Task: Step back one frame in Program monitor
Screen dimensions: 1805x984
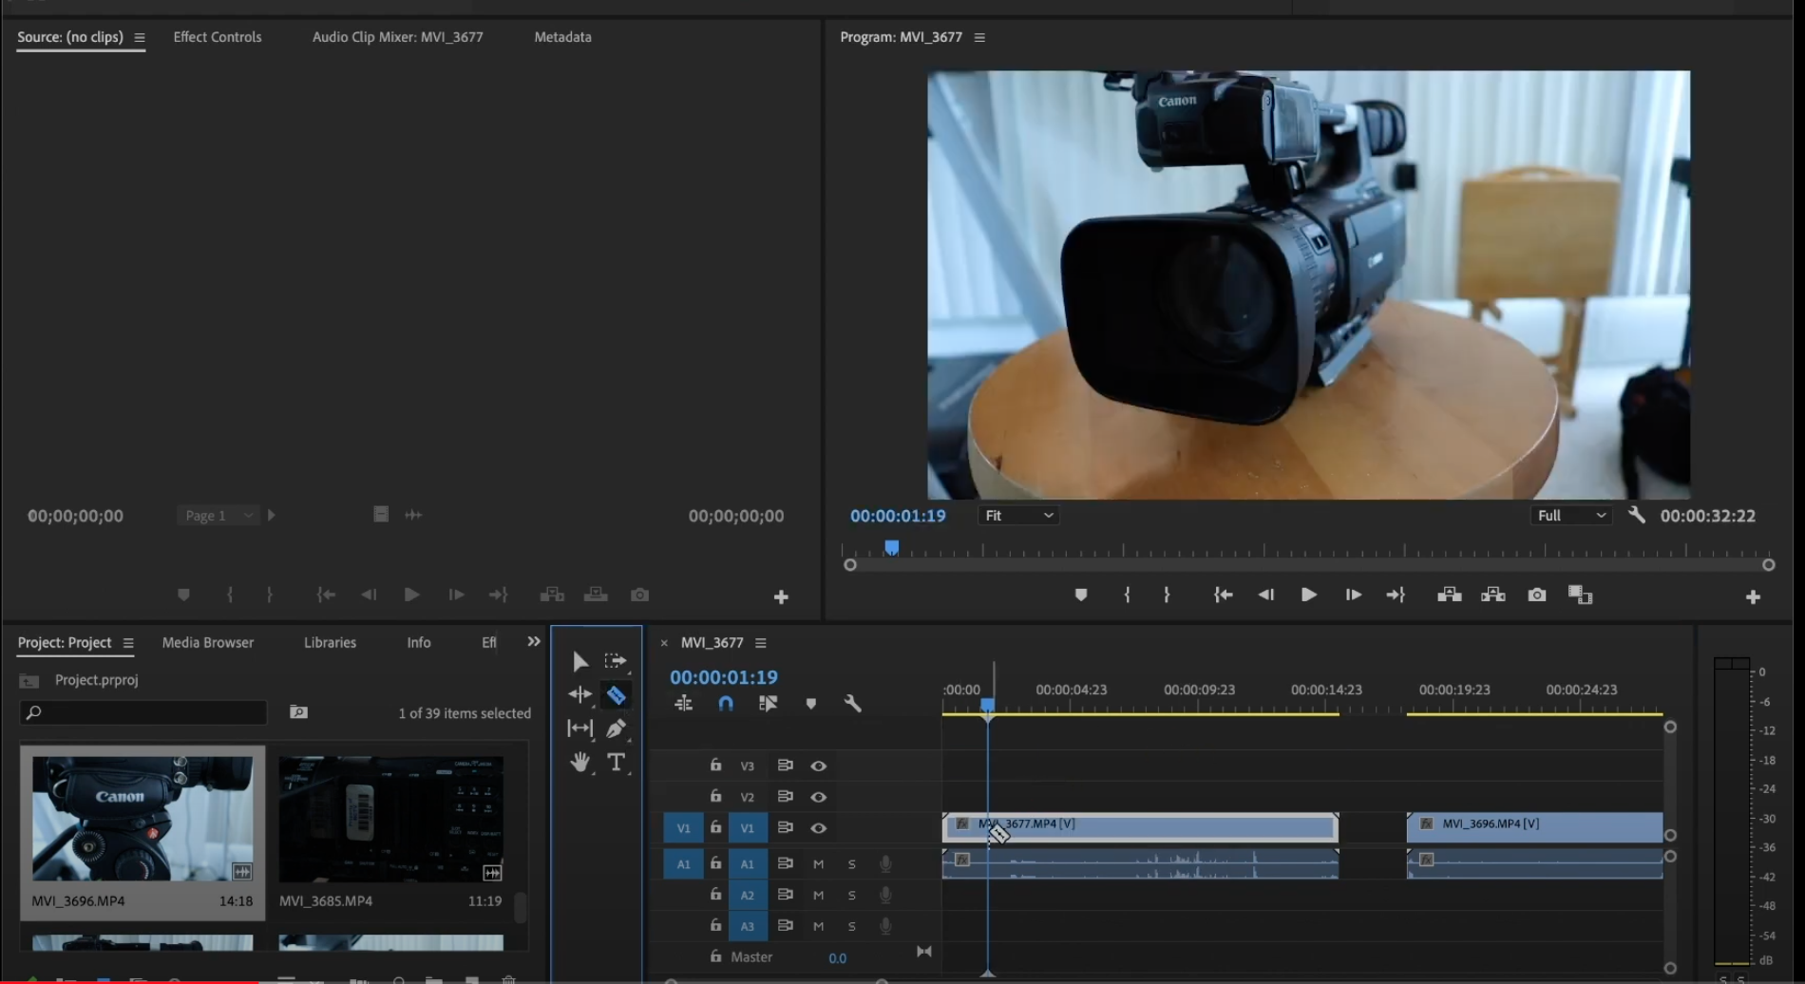Action: pos(1265,595)
